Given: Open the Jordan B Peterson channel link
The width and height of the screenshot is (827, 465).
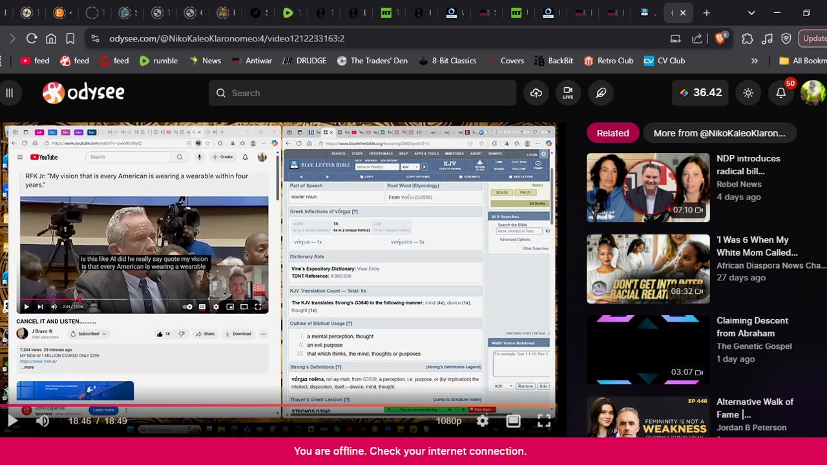Looking at the screenshot, I should pos(751,428).
